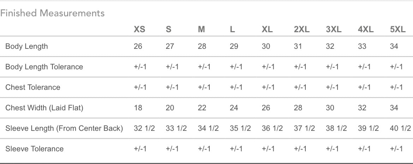
Task: Click the Sleeve Length value 32 1/2
Action: coord(144,128)
